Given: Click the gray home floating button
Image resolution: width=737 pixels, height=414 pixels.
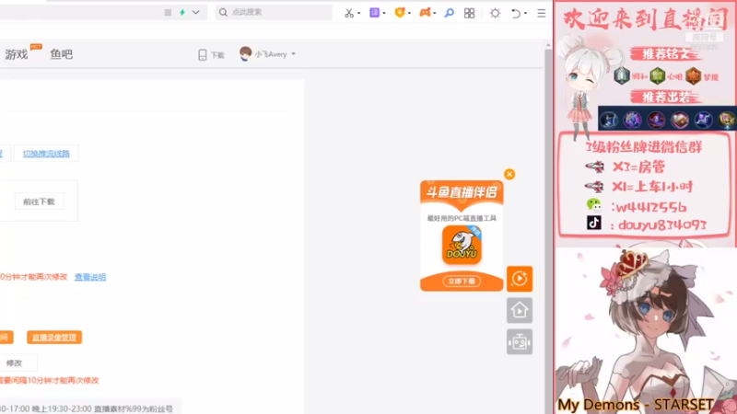Looking at the screenshot, I should click(520, 310).
